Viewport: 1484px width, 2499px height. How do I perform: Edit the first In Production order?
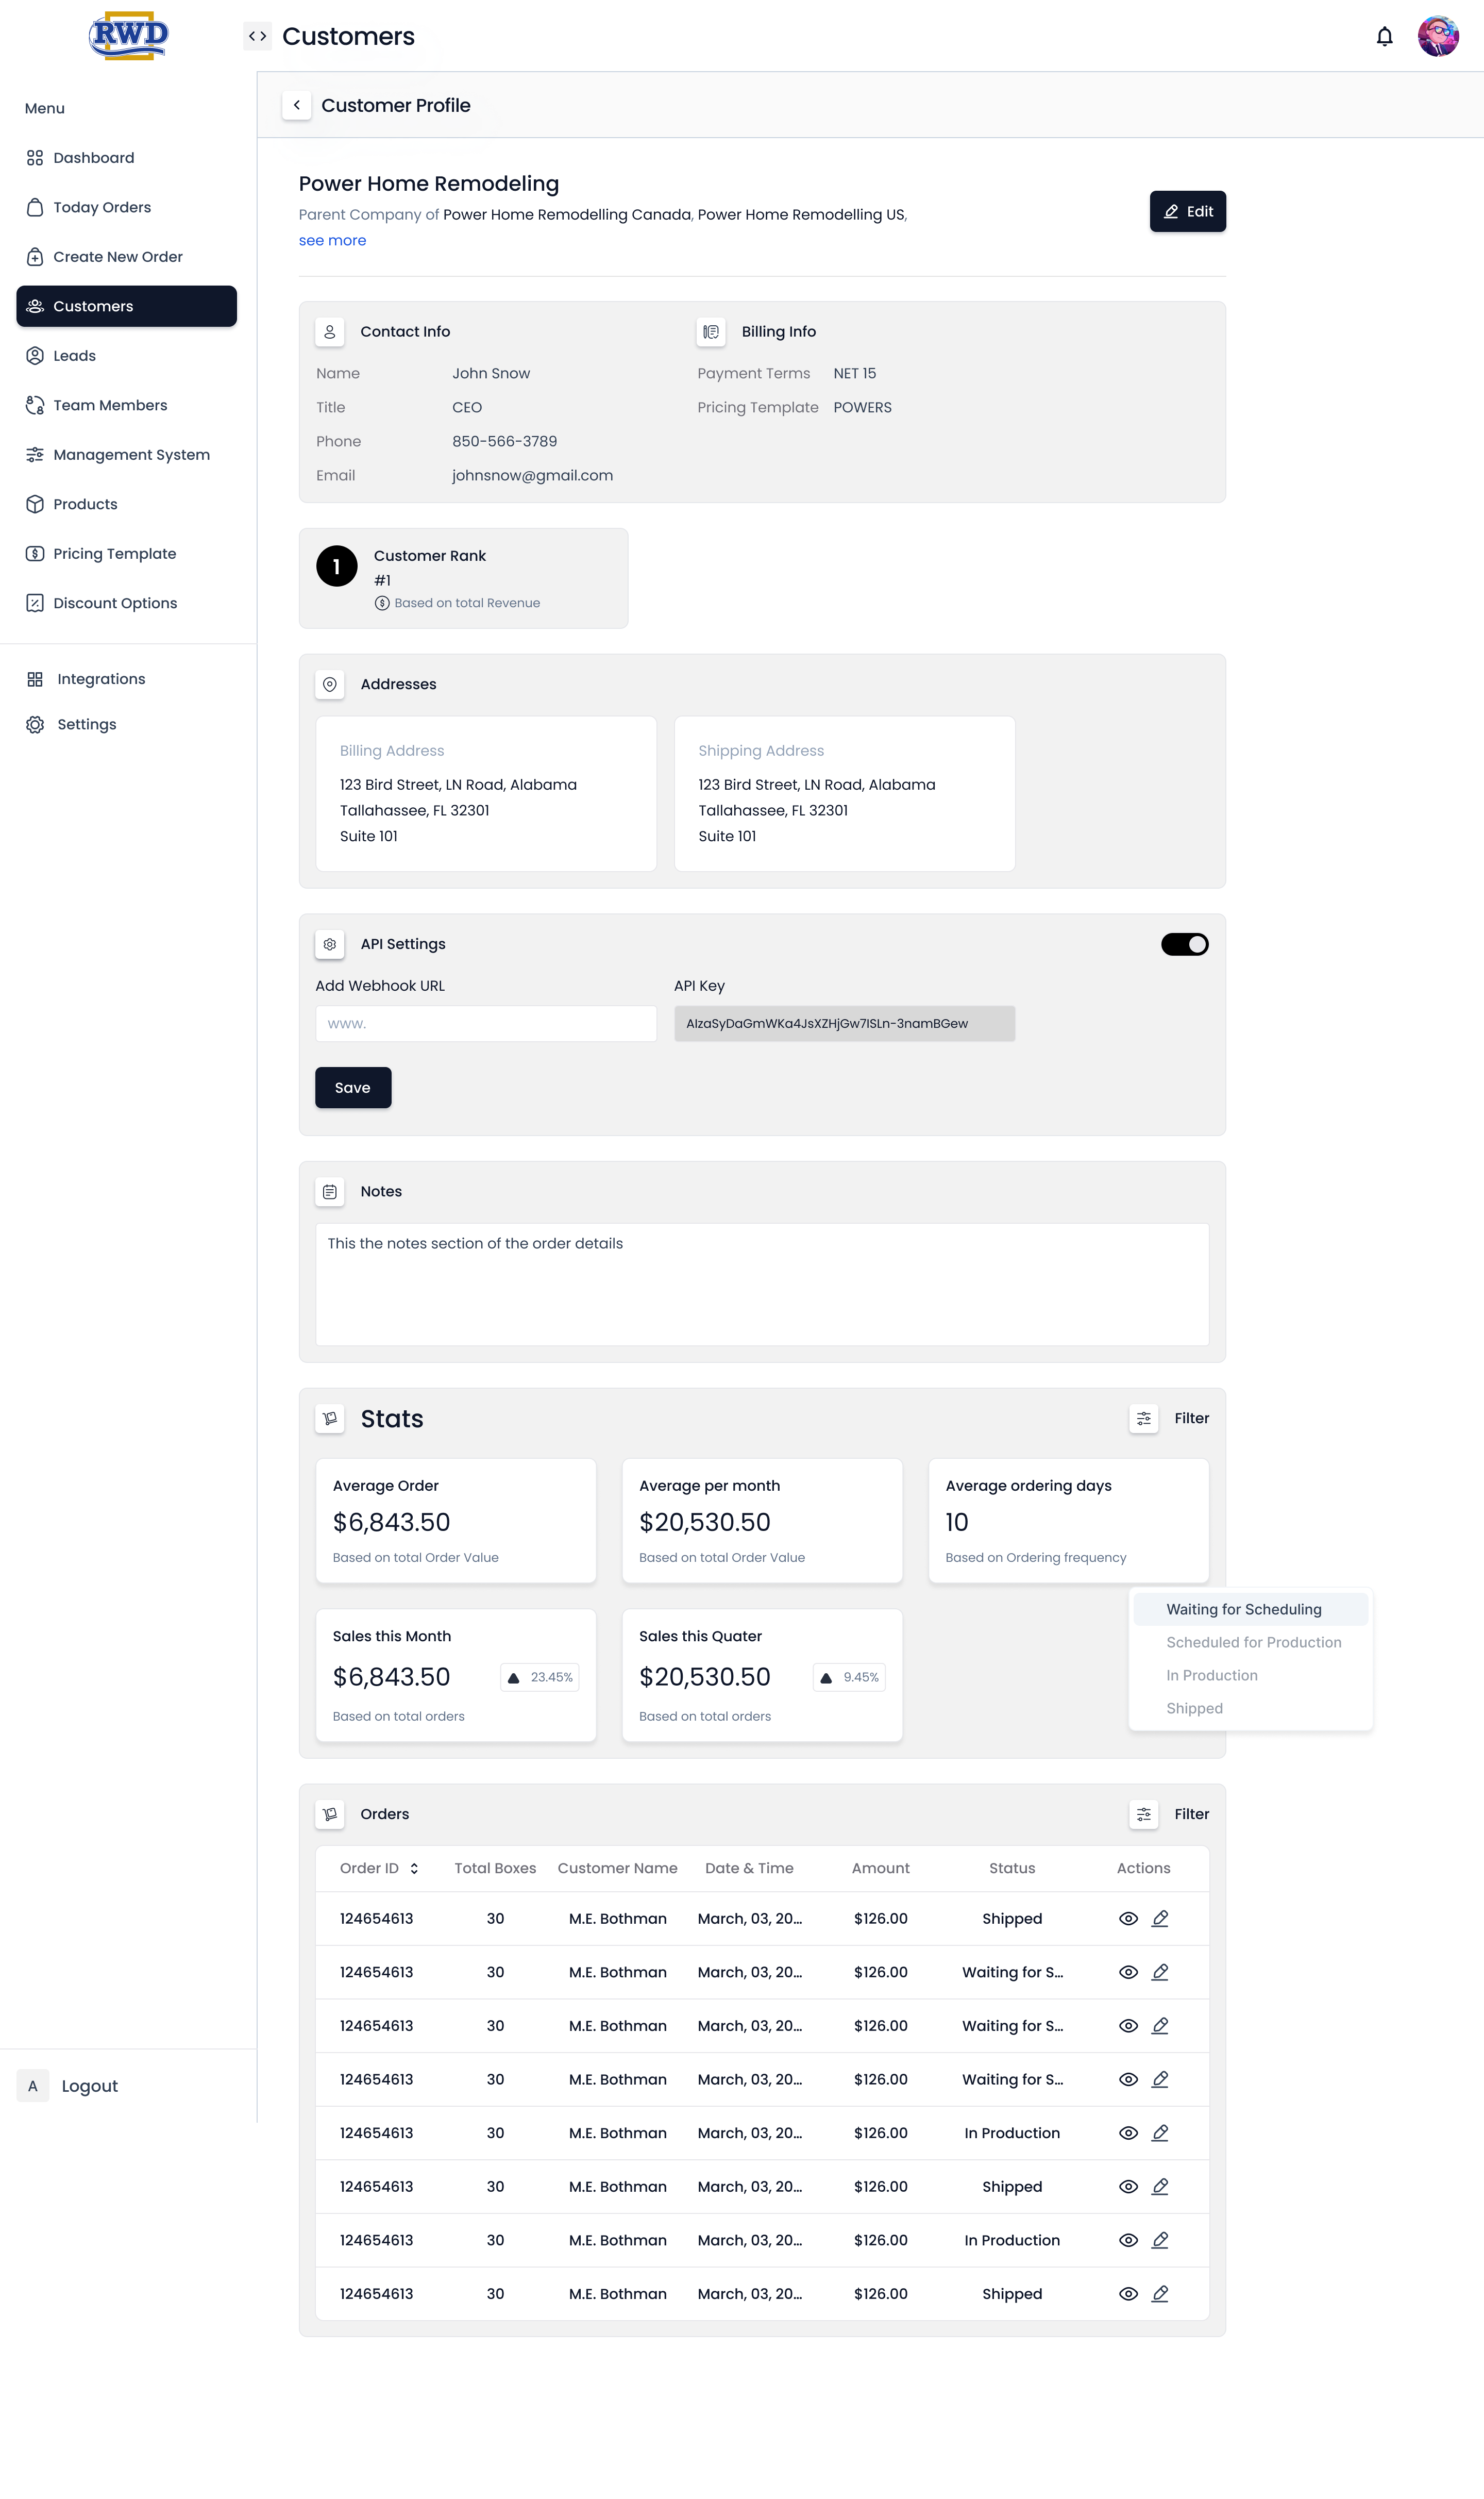click(x=1160, y=2133)
